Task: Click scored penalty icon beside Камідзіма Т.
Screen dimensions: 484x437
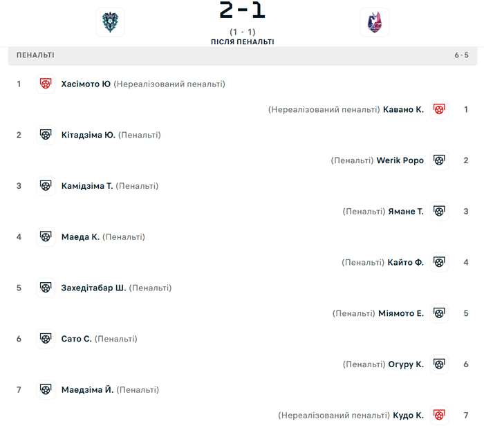Action: [46, 186]
